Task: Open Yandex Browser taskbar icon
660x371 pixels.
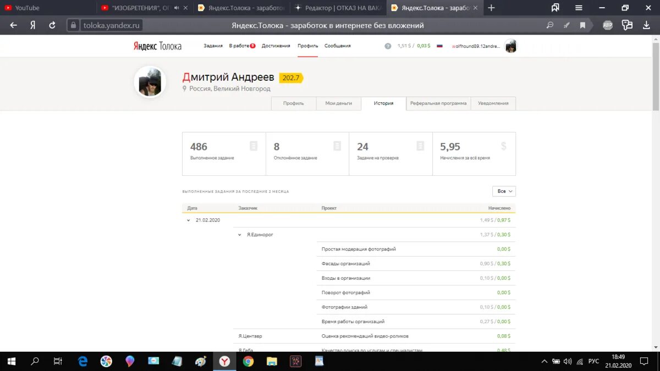Action: pyautogui.click(x=225, y=361)
